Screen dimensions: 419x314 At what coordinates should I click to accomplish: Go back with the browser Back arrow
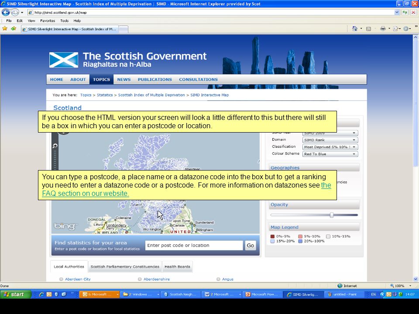click(6, 12)
